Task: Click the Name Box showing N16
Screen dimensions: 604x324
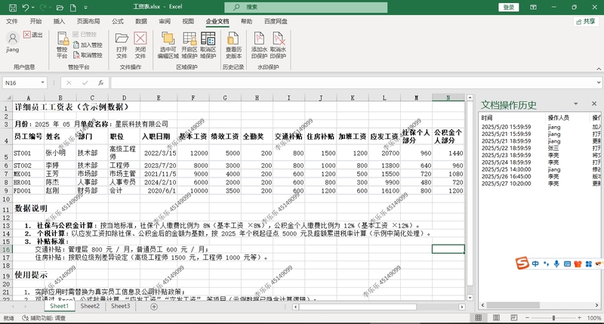Action: click(x=21, y=83)
